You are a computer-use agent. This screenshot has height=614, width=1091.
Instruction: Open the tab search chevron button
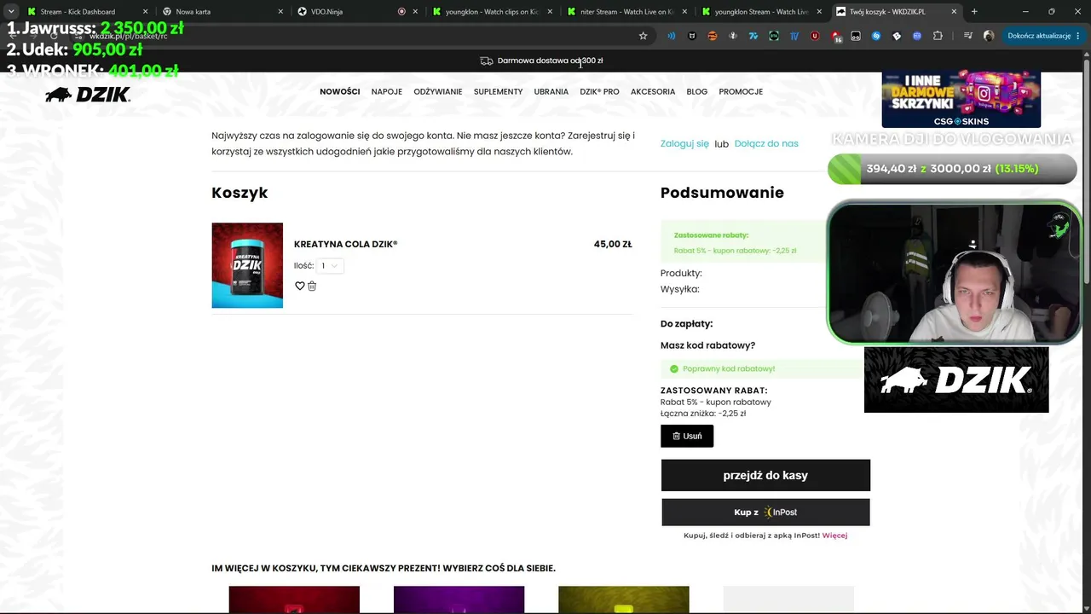(x=11, y=11)
